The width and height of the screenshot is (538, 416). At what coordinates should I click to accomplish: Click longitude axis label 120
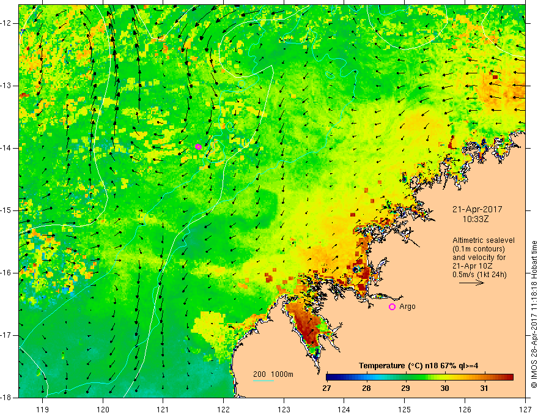(103, 409)
